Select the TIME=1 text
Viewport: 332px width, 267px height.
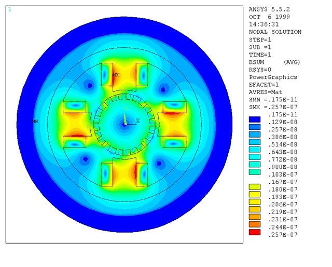click(x=260, y=55)
